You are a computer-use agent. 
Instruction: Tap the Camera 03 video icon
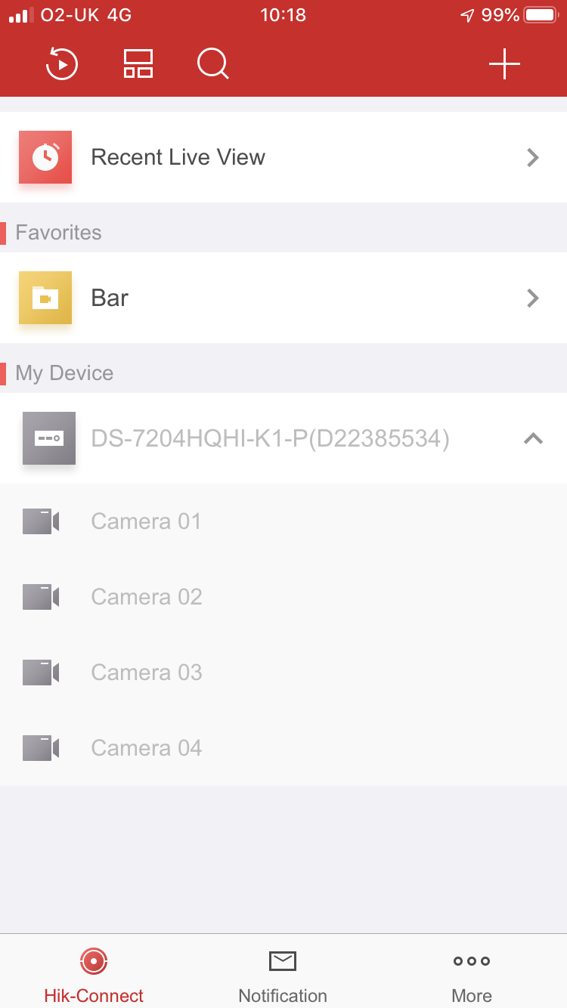click(x=41, y=673)
